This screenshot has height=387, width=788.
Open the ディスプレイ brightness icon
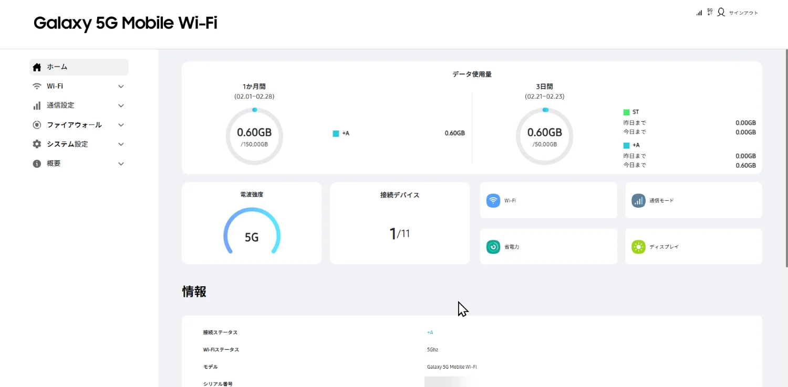click(x=638, y=246)
